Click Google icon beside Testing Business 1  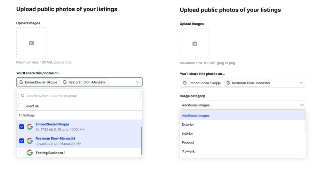[x=30, y=153]
